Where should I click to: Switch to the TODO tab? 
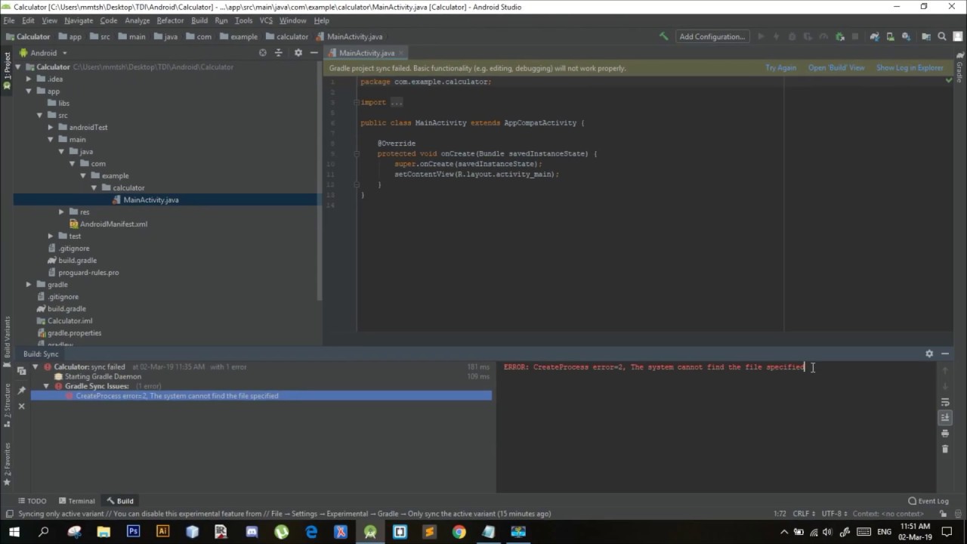pos(32,501)
